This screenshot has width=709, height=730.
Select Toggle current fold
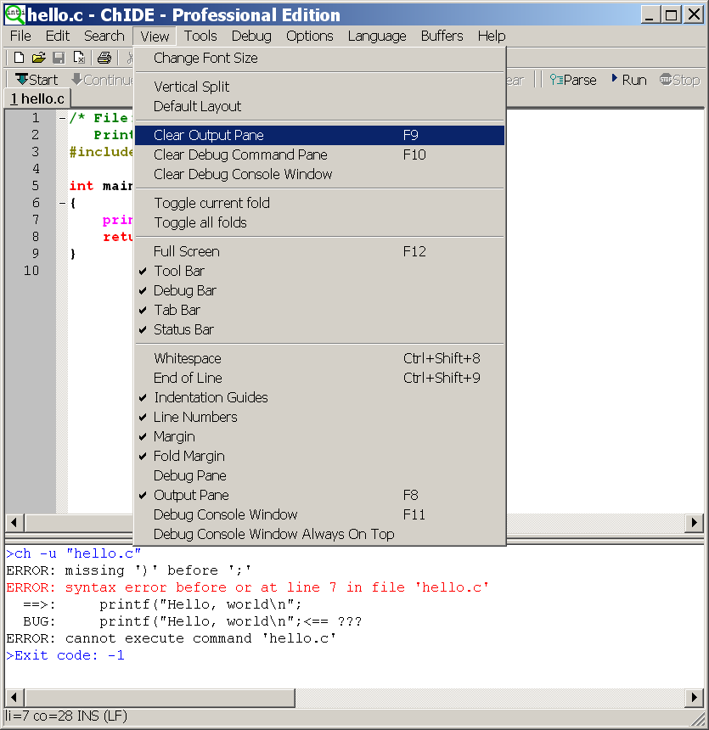[x=319, y=203]
